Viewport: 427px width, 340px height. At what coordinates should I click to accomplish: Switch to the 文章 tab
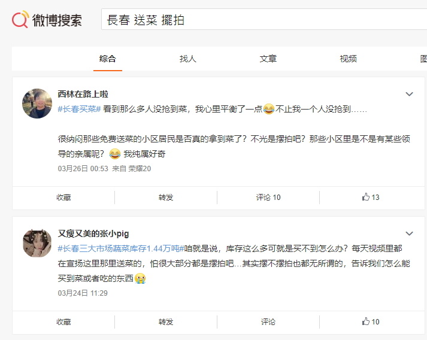268,59
